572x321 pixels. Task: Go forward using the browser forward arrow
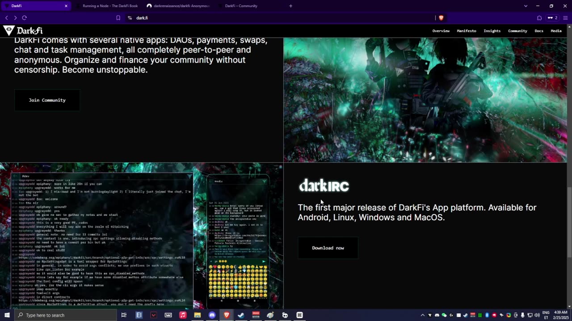[15, 18]
